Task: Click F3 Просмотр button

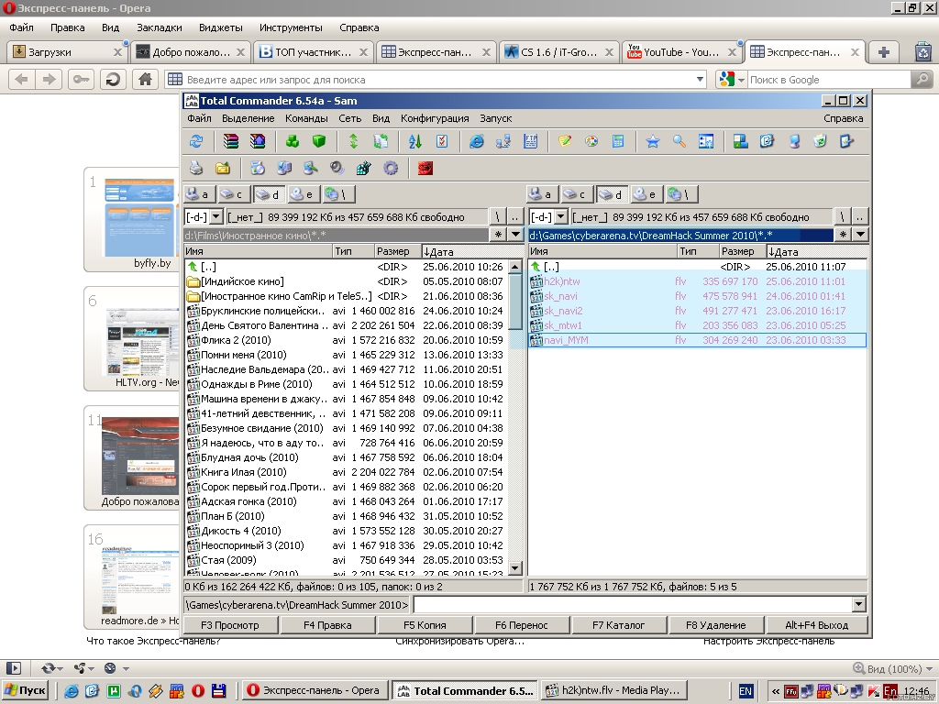Action: (230, 625)
